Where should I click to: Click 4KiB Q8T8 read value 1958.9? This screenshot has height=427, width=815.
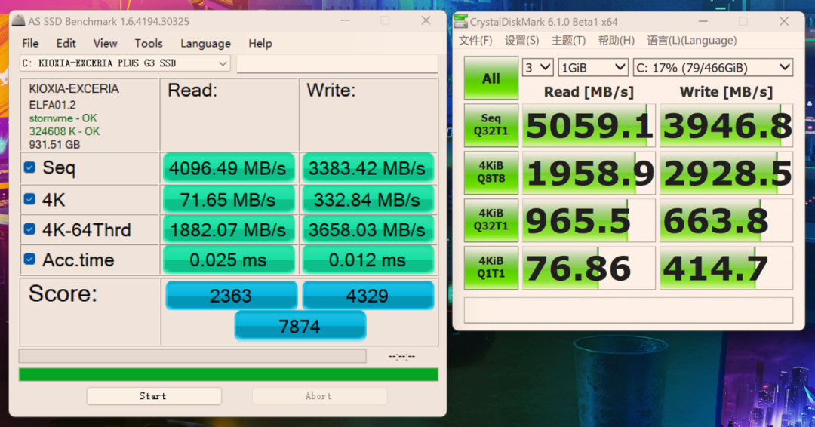[589, 173]
